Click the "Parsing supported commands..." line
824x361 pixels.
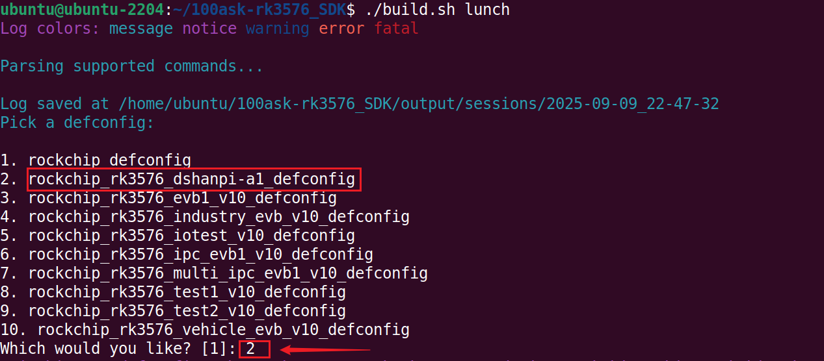point(132,66)
